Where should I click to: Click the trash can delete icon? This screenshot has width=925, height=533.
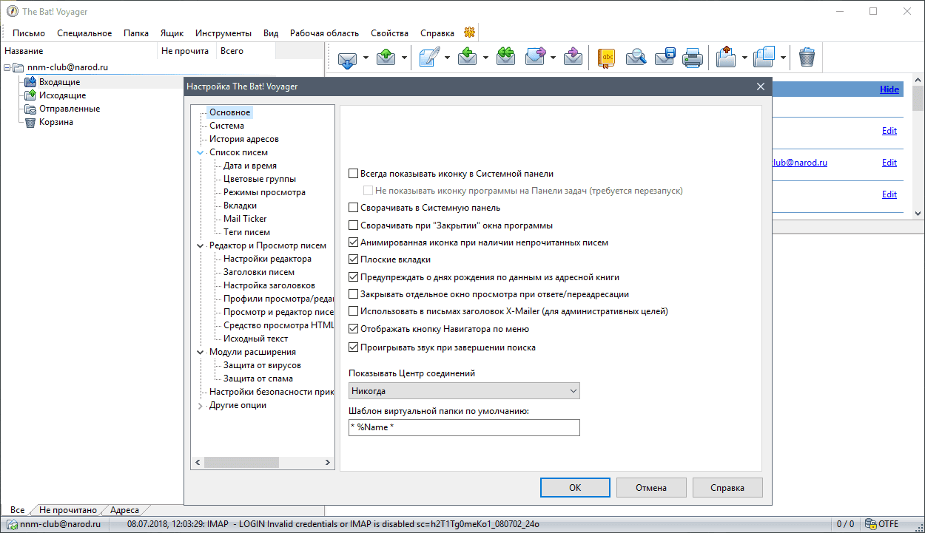pos(807,58)
